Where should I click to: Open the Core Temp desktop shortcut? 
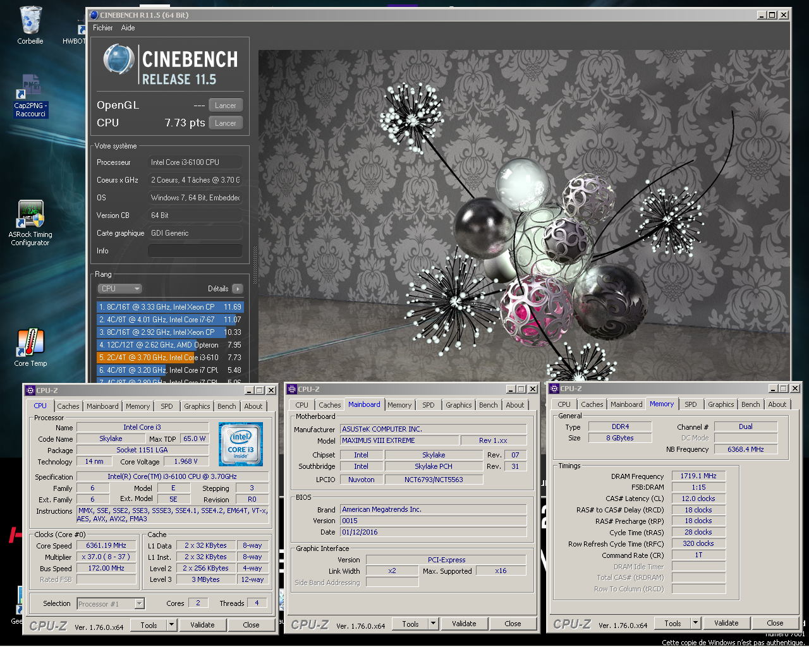point(30,348)
